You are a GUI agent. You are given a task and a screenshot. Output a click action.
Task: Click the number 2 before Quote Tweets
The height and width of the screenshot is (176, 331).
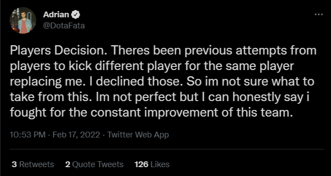click(x=68, y=164)
